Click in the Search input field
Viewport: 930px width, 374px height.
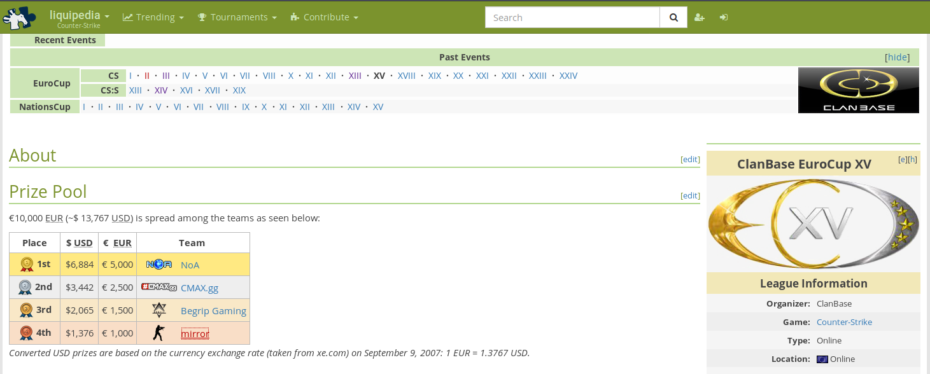pyautogui.click(x=572, y=17)
